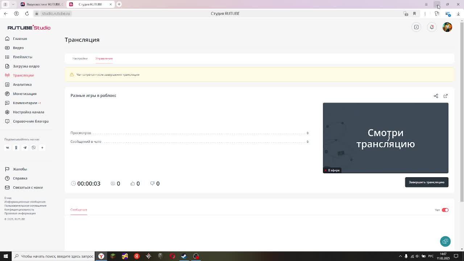This screenshot has width=464, height=261.
Task: Click the stream title Разные игры в роблокс
Action: pos(93,95)
